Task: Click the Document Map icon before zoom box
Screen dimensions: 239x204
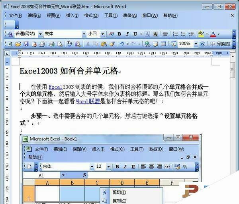Action: click(173, 44)
